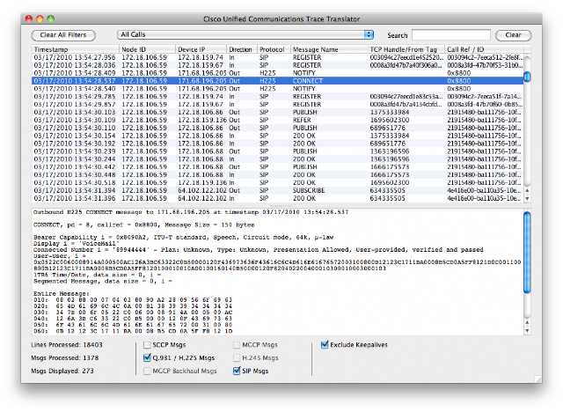The image size is (563, 412).
Task: Select the NOTIFY row at 13:54:28.540
Action: click(x=278, y=89)
